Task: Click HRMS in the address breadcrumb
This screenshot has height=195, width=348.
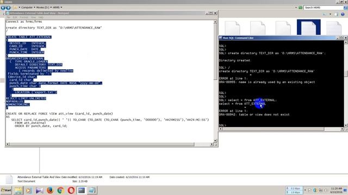Action: 56,8
